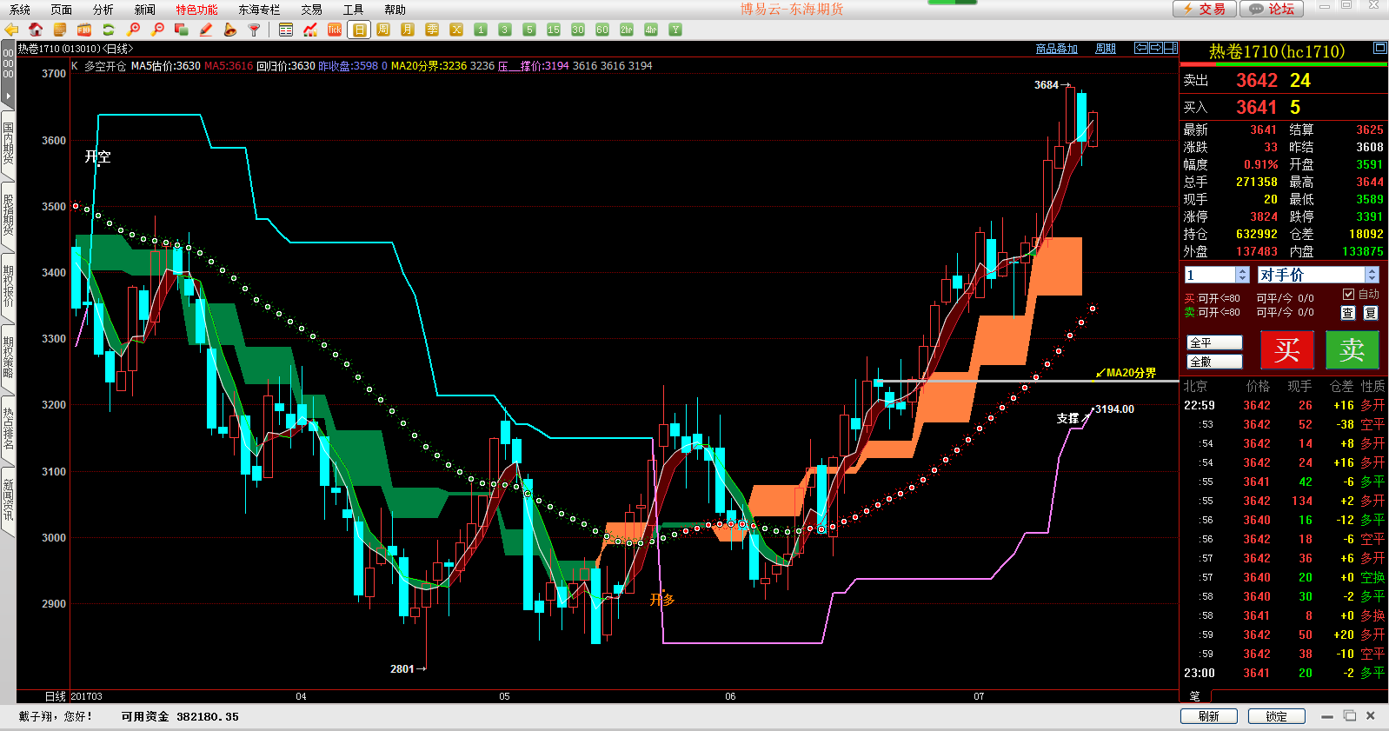Click the home icon in the toolbar
Screen dimensions: 1389x731
(x=36, y=30)
